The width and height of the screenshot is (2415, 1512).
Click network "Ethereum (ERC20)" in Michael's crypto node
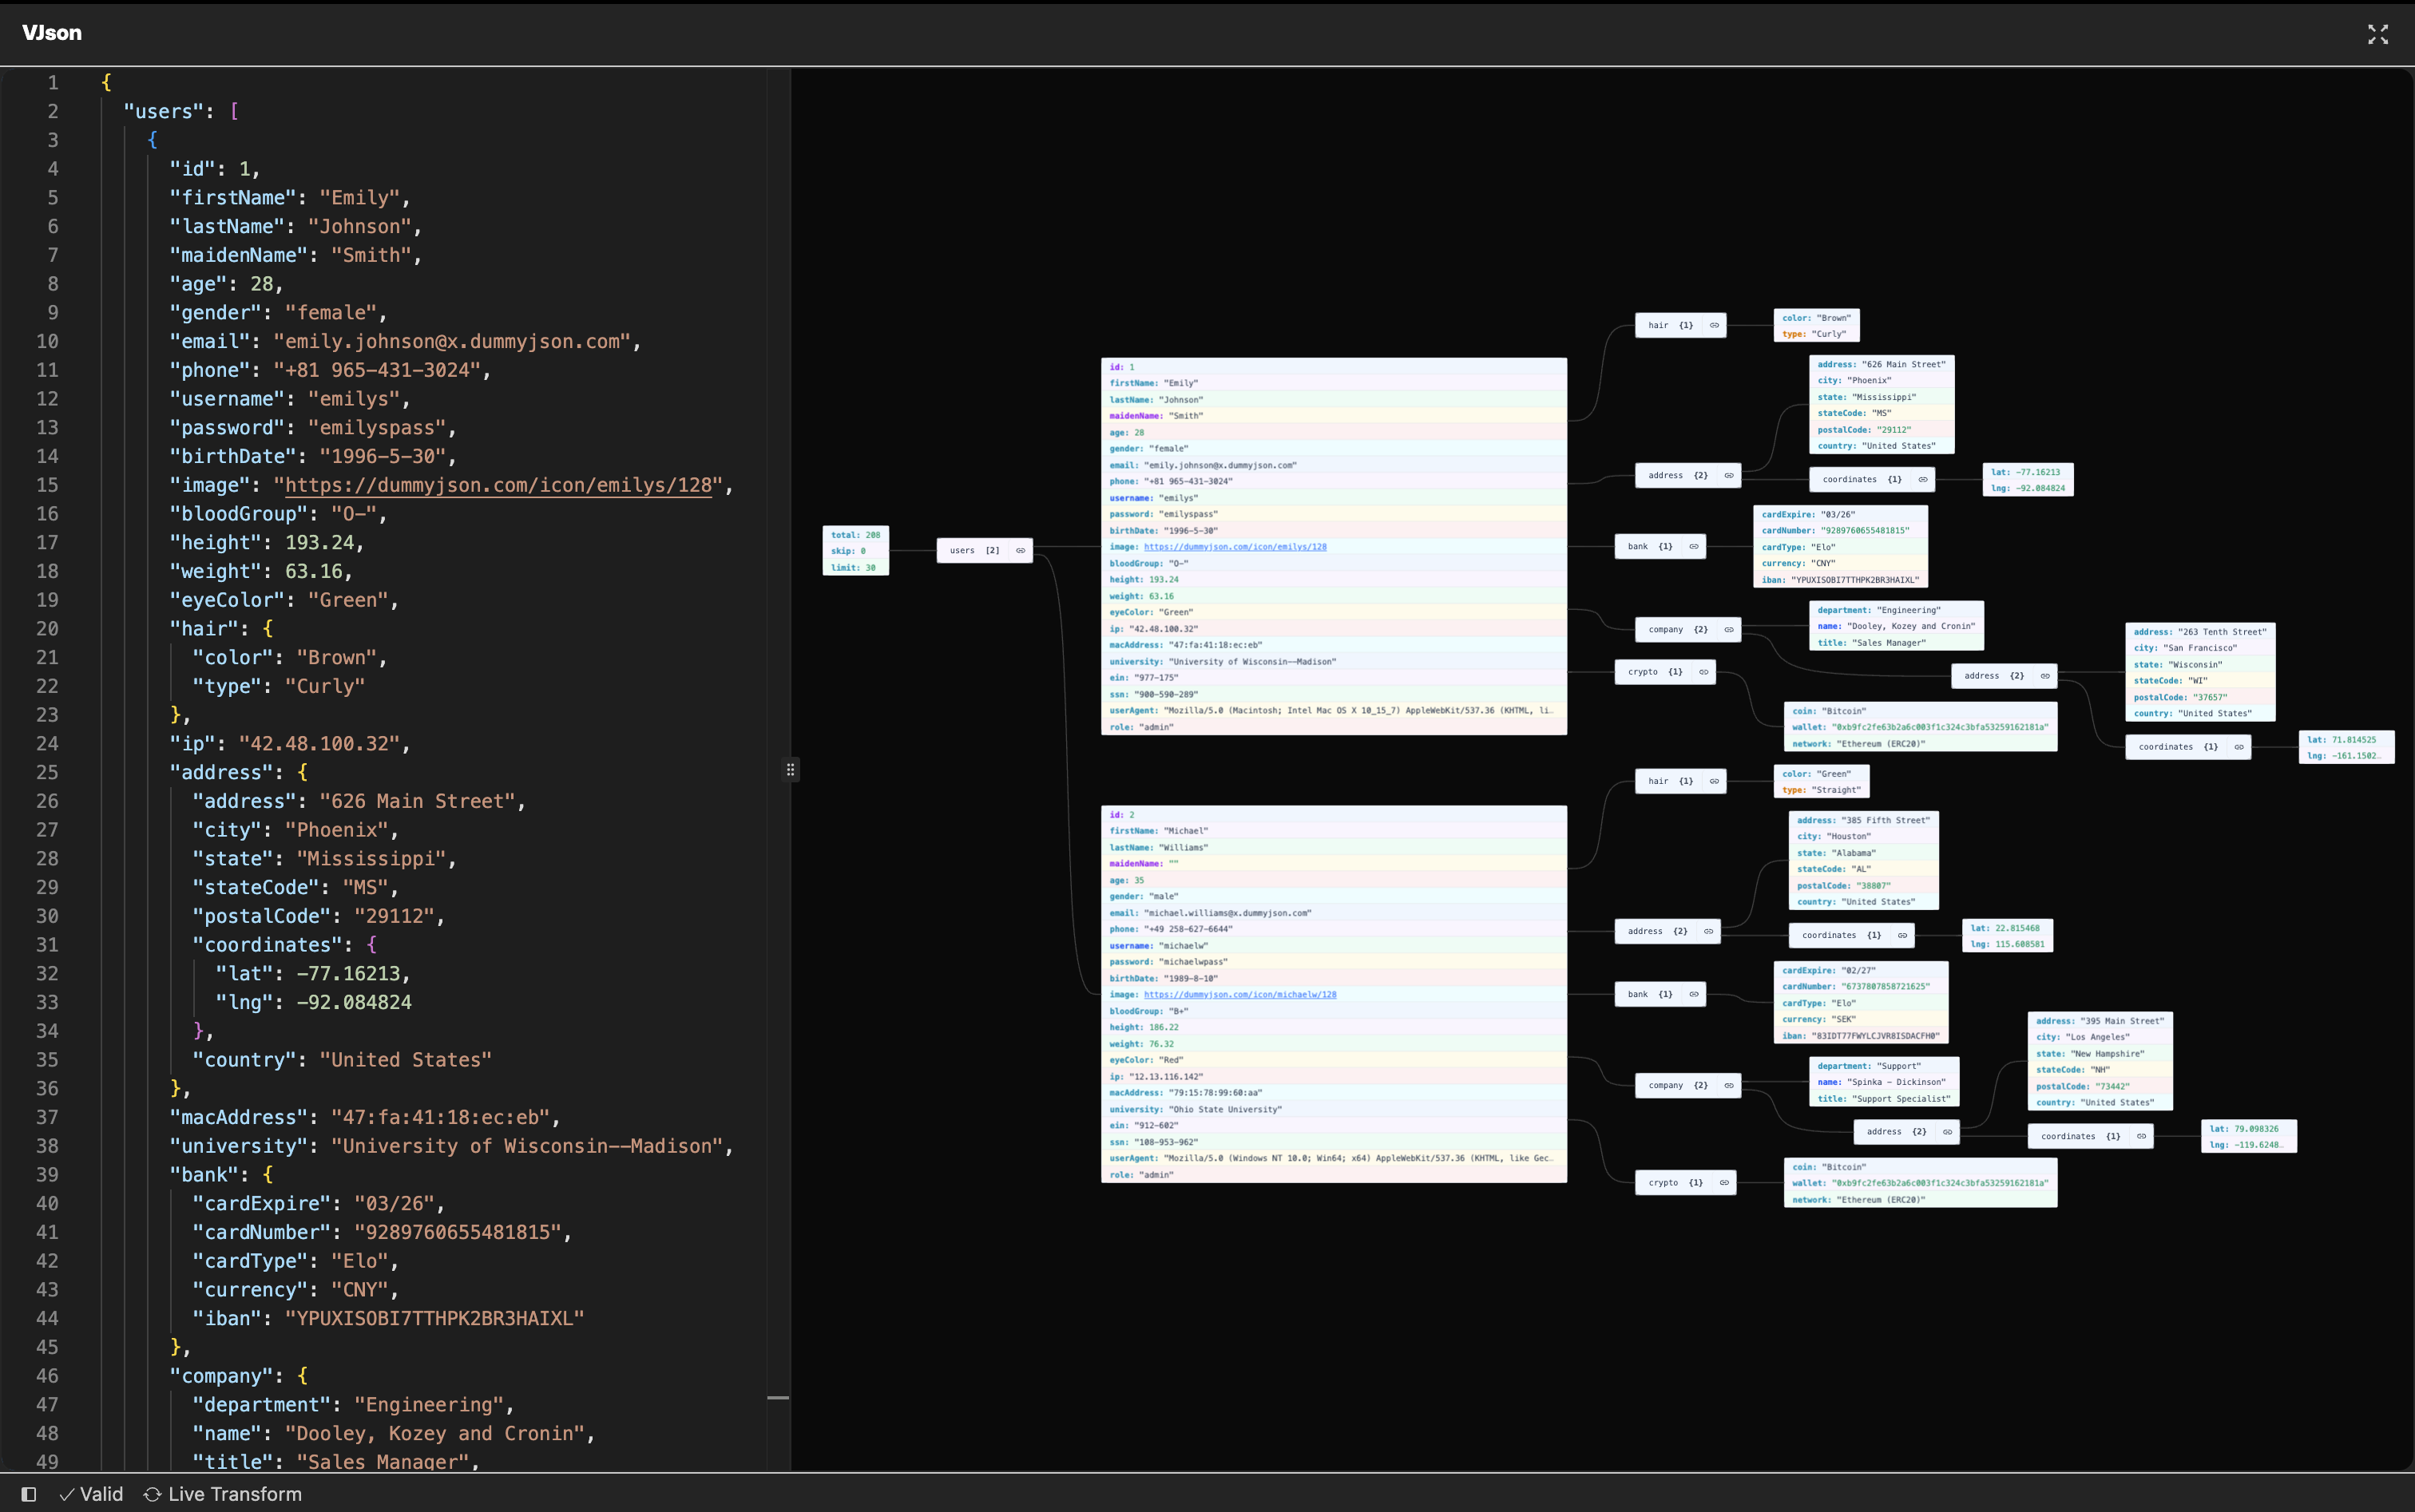1920,1200
